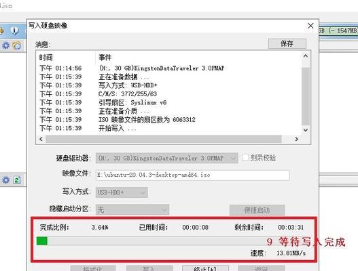The height and width of the screenshot is (271, 358).
Task: Click the 终止[A] button
Action: pos(205,269)
